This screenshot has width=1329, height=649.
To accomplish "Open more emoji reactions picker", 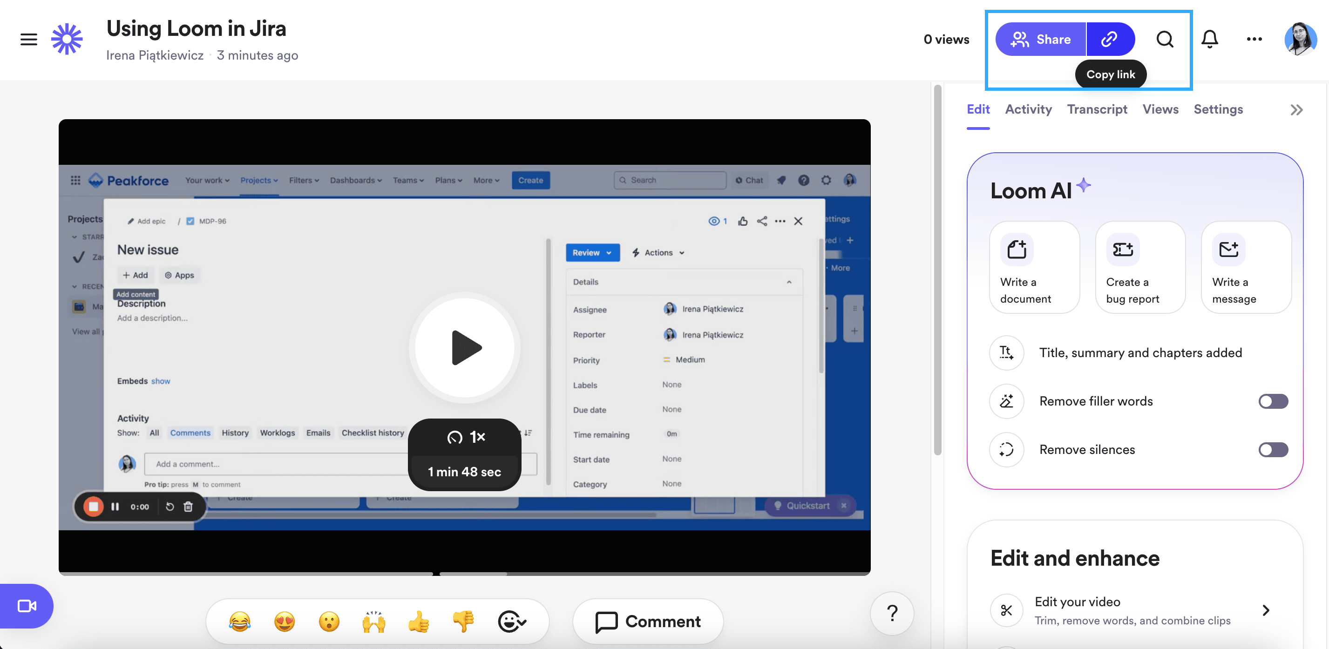I will click(x=512, y=622).
